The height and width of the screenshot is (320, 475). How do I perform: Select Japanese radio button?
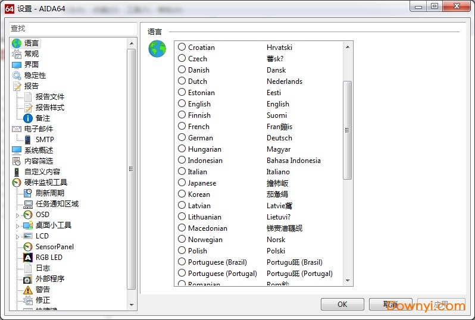[x=182, y=183]
